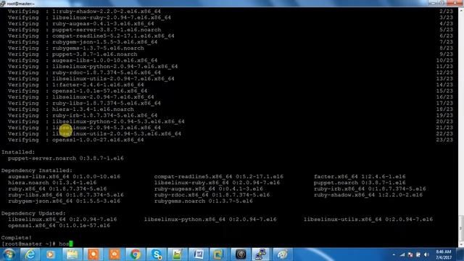Open the dark round-logo taskbar app
The height and width of the screenshot is (261, 464).
241,254
